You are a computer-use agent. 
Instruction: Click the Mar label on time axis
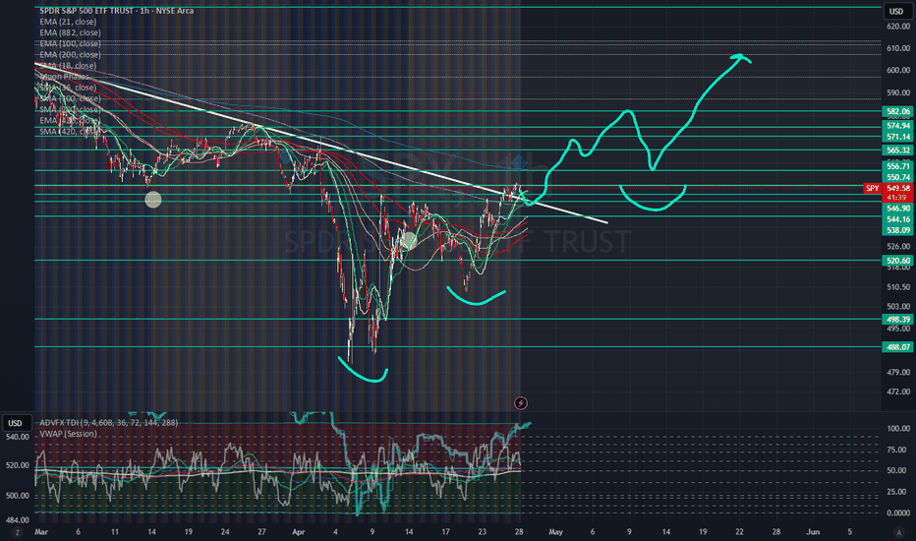click(41, 531)
